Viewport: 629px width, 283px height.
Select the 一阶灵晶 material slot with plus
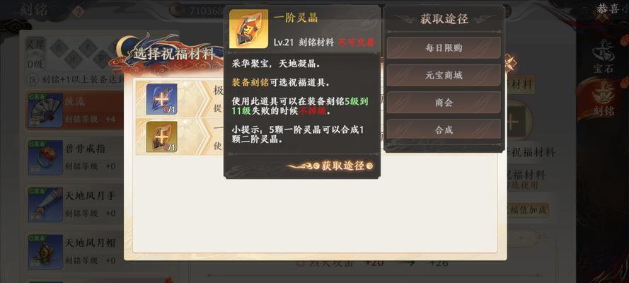(161, 137)
